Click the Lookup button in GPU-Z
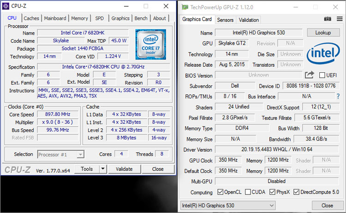The height and width of the screenshot is (213, 346). 323,33
